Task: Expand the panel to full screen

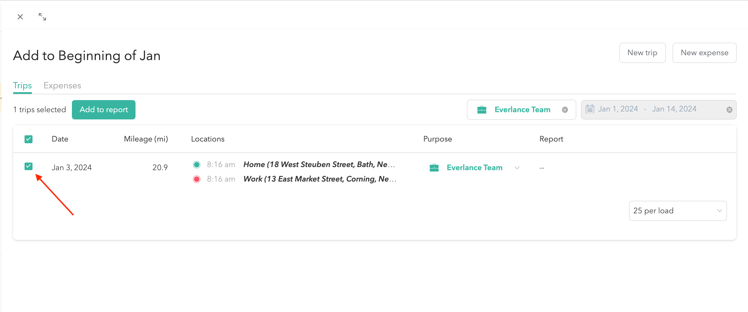Action: (42, 17)
